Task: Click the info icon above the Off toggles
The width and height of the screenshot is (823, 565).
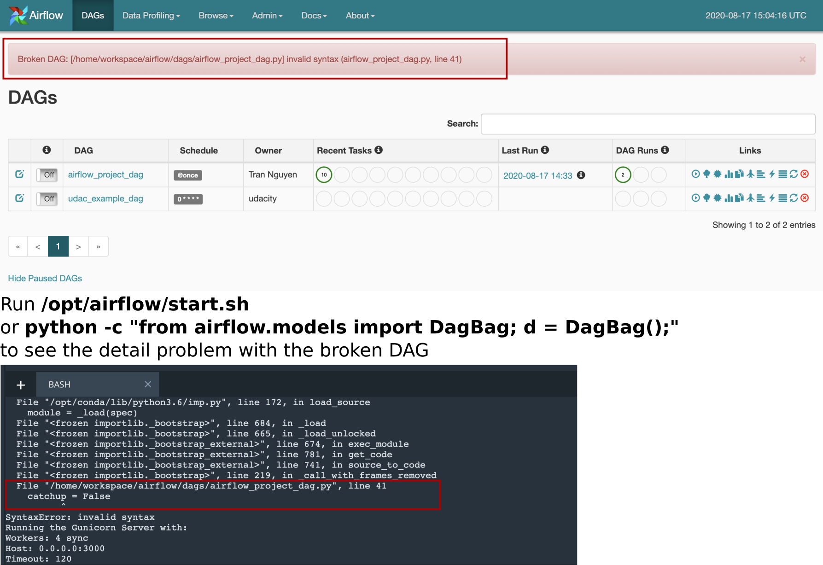Action: pyautogui.click(x=47, y=150)
